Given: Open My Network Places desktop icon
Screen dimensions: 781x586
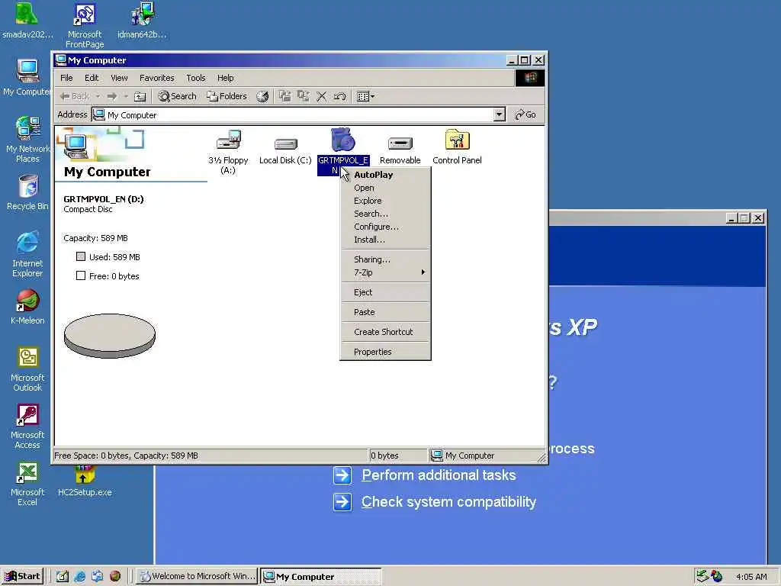Looking at the screenshot, I should tap(28, 128).
